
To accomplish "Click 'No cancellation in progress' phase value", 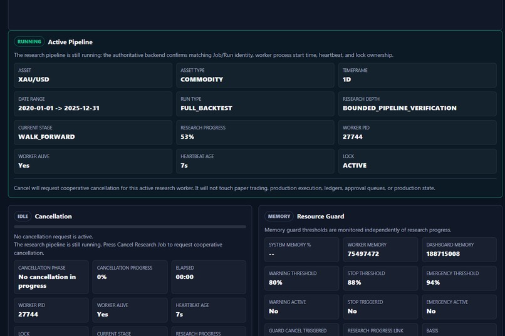I will (x=47, y=282).
